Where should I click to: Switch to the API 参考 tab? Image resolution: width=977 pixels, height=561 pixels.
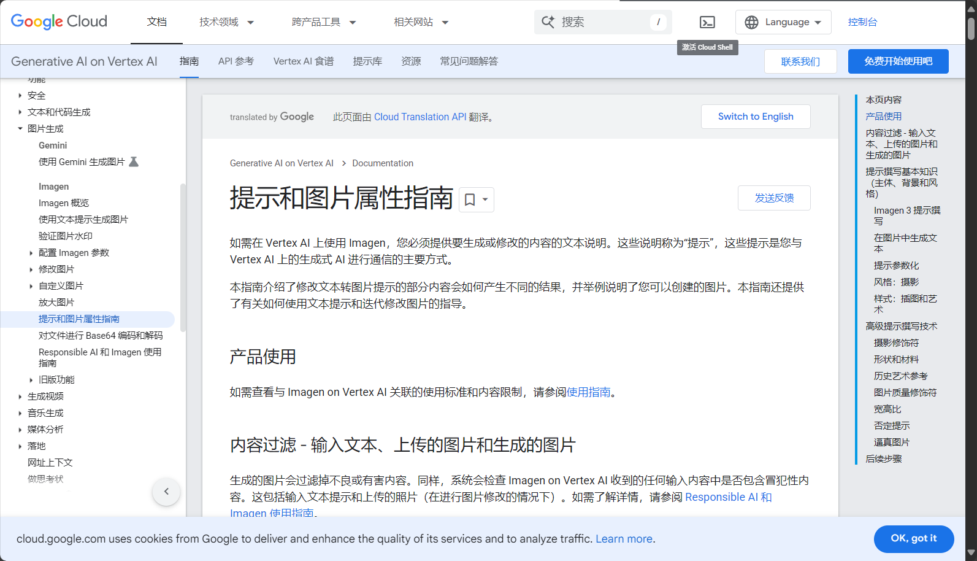(236, 61)
